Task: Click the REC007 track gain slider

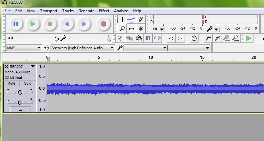Action: [20, 92]
